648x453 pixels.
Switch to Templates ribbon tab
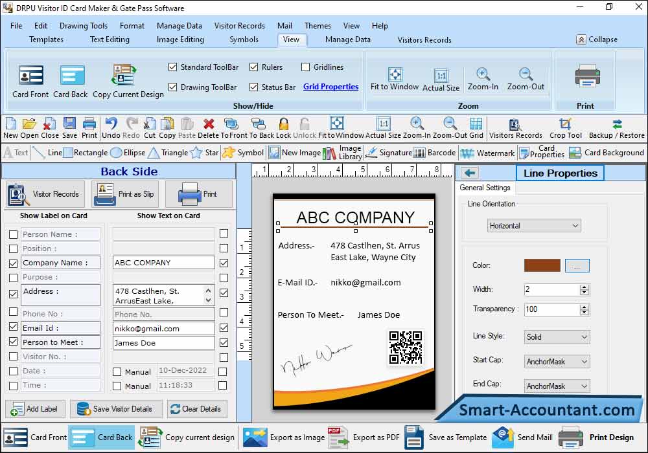(46, 39)
